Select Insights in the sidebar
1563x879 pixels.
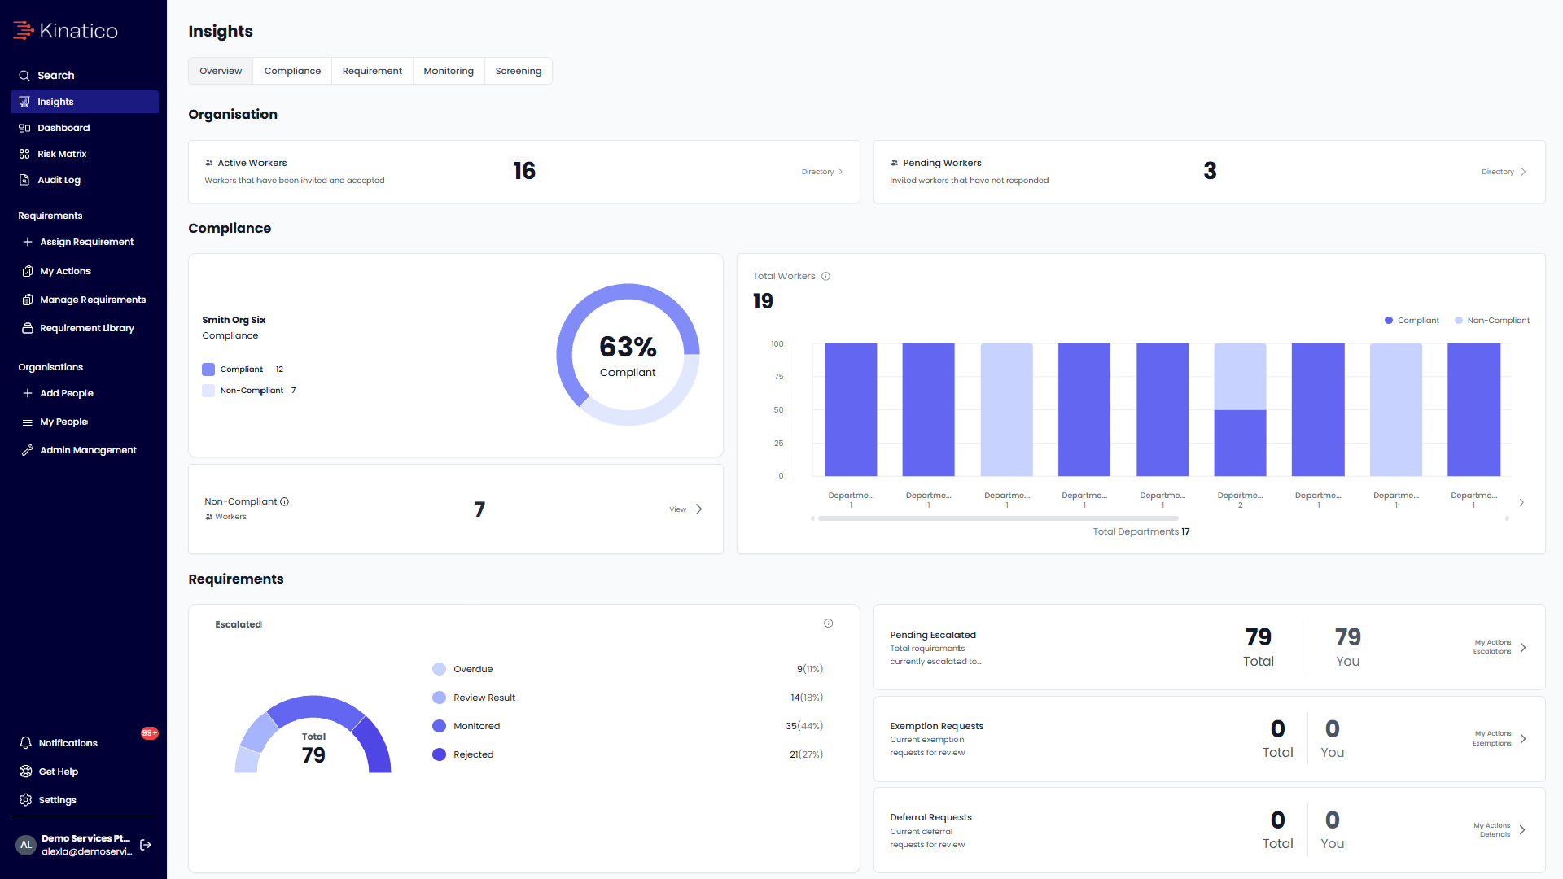tap(84, 102)
